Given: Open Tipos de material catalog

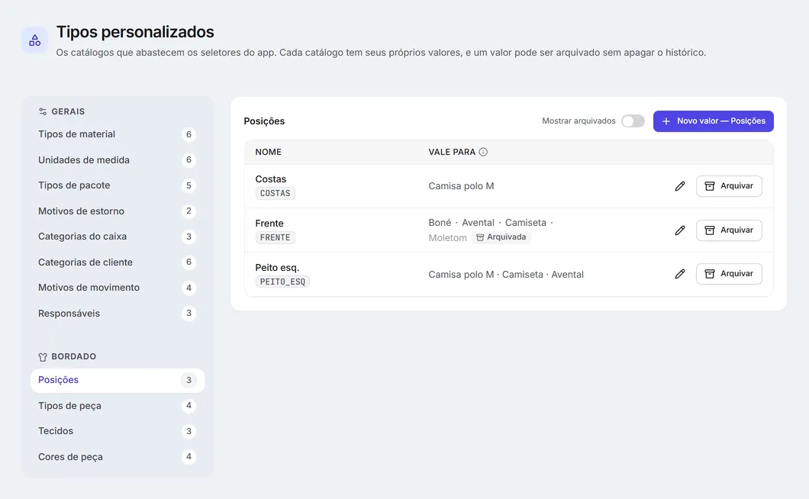Looking at the screenshot, I should 118,134.
